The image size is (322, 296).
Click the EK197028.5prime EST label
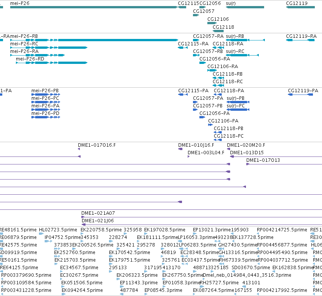(x=165, y=230)
